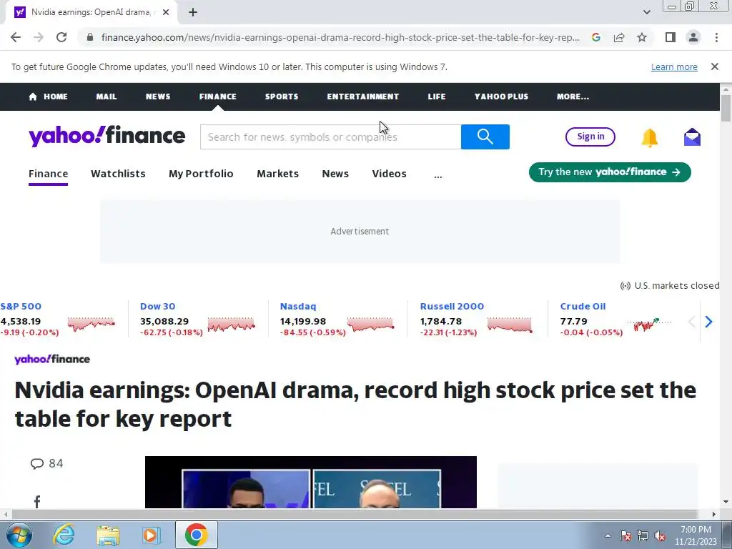Click the small yahoo!finance article source logo
Screen dimensions: 732x549
(x=52, y=359)
